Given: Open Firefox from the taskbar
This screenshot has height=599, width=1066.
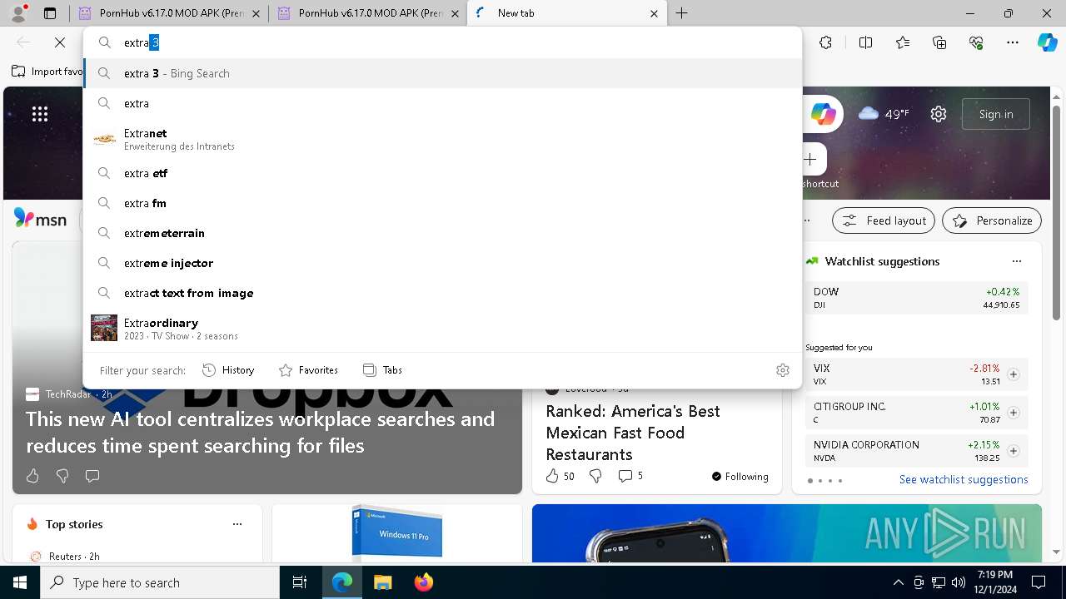Looking at the screenshot, I should [x=423, y=582].
